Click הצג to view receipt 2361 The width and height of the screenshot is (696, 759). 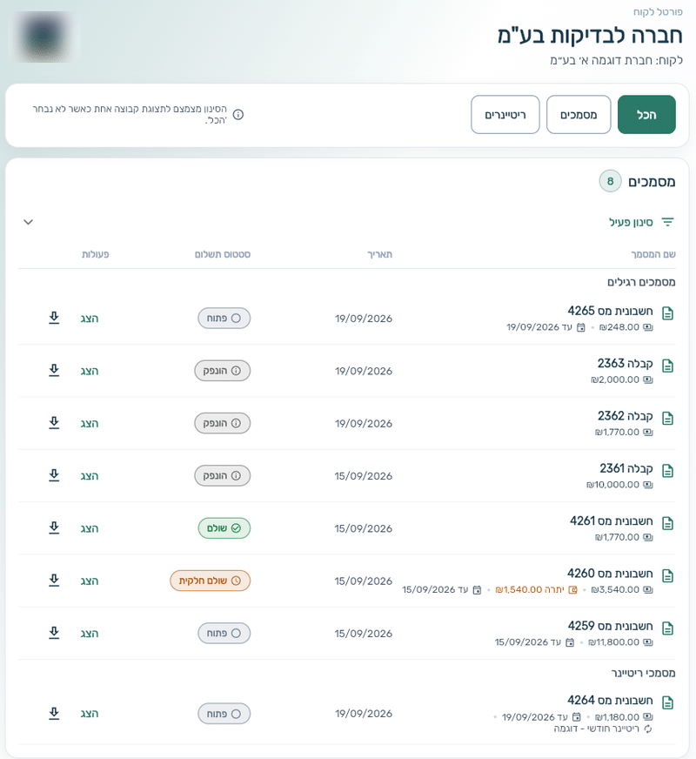coord(90,476)
